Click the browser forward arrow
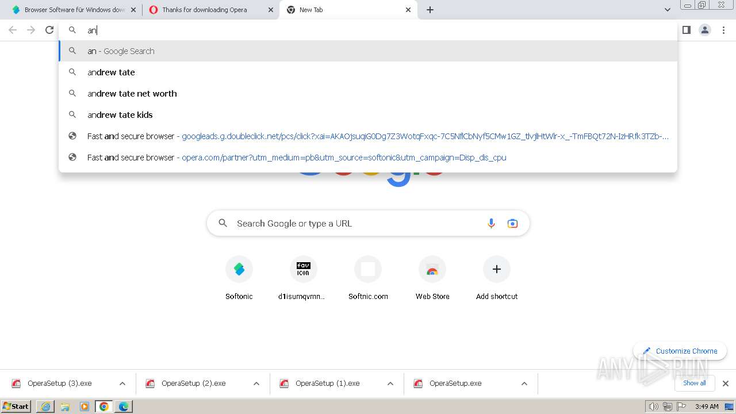Screen dimensions: 736x414 (x=31, y=30)
